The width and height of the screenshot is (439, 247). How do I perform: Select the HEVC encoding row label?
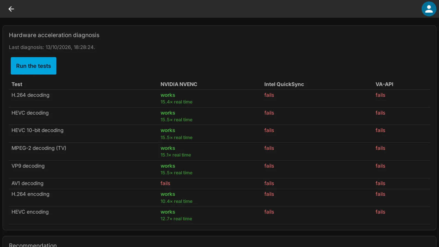click(x=30, y=212)
